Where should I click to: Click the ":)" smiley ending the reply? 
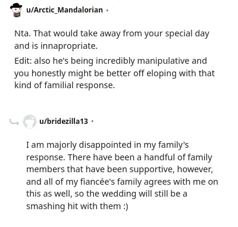point(126,207)
